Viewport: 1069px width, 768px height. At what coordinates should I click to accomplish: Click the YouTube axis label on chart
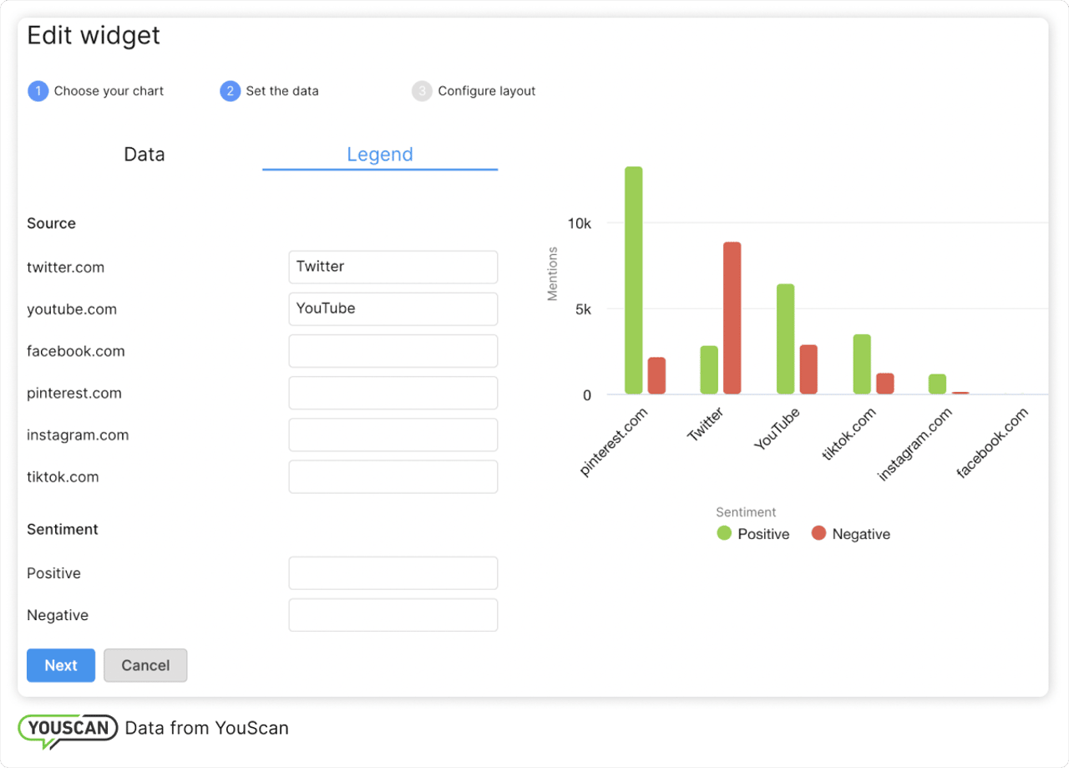777,429
